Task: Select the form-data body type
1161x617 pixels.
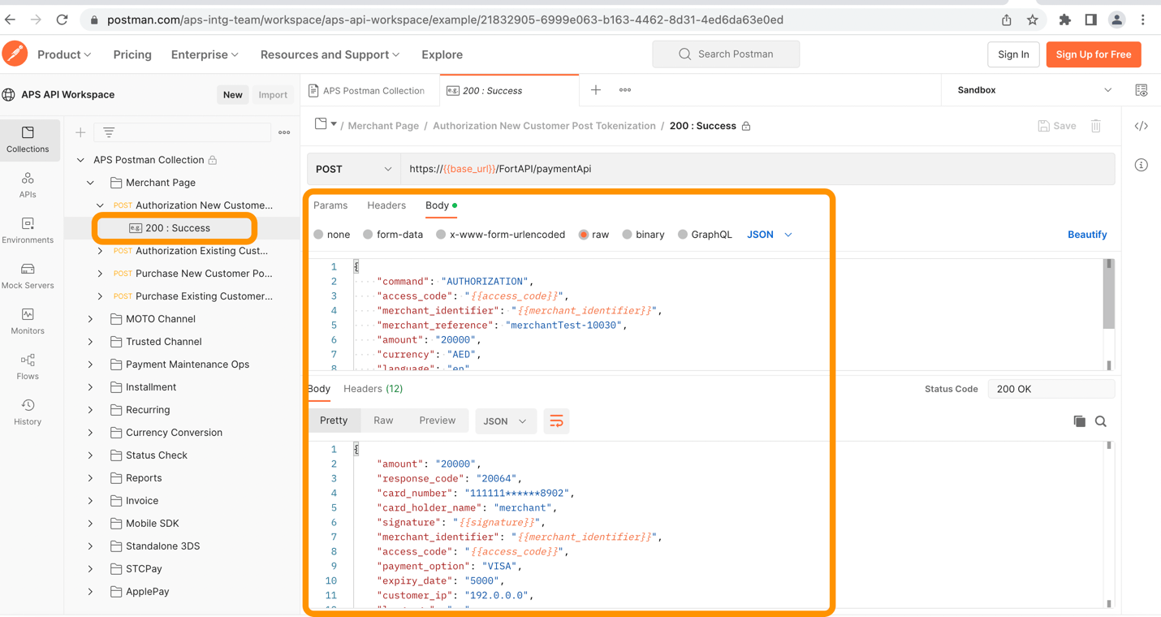Action: [369, 235]
